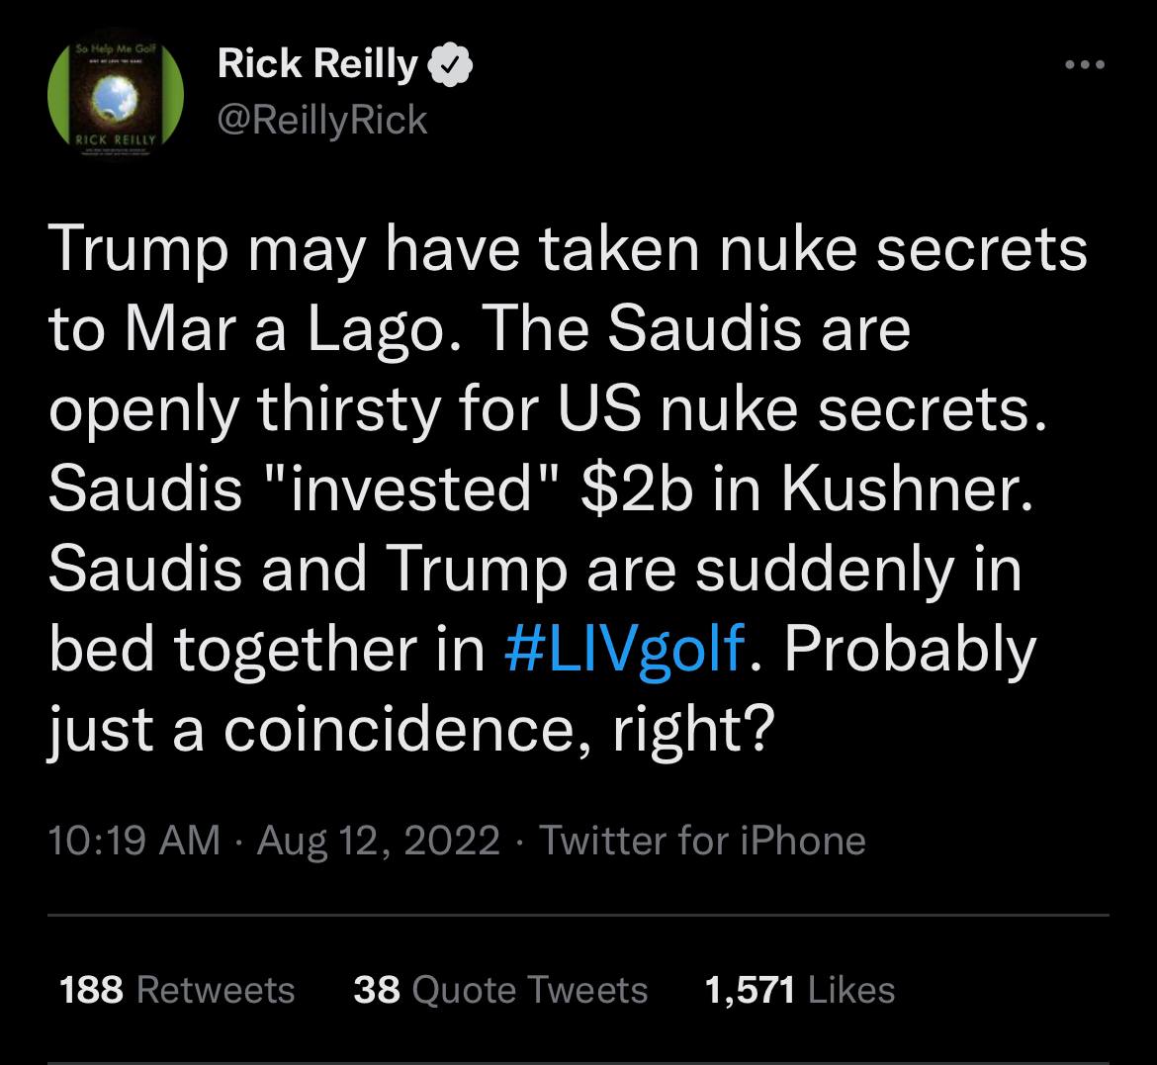The image size is (1157, 1065).
Task: Click the "188" retweet count number
Action: tap(91, 990)
